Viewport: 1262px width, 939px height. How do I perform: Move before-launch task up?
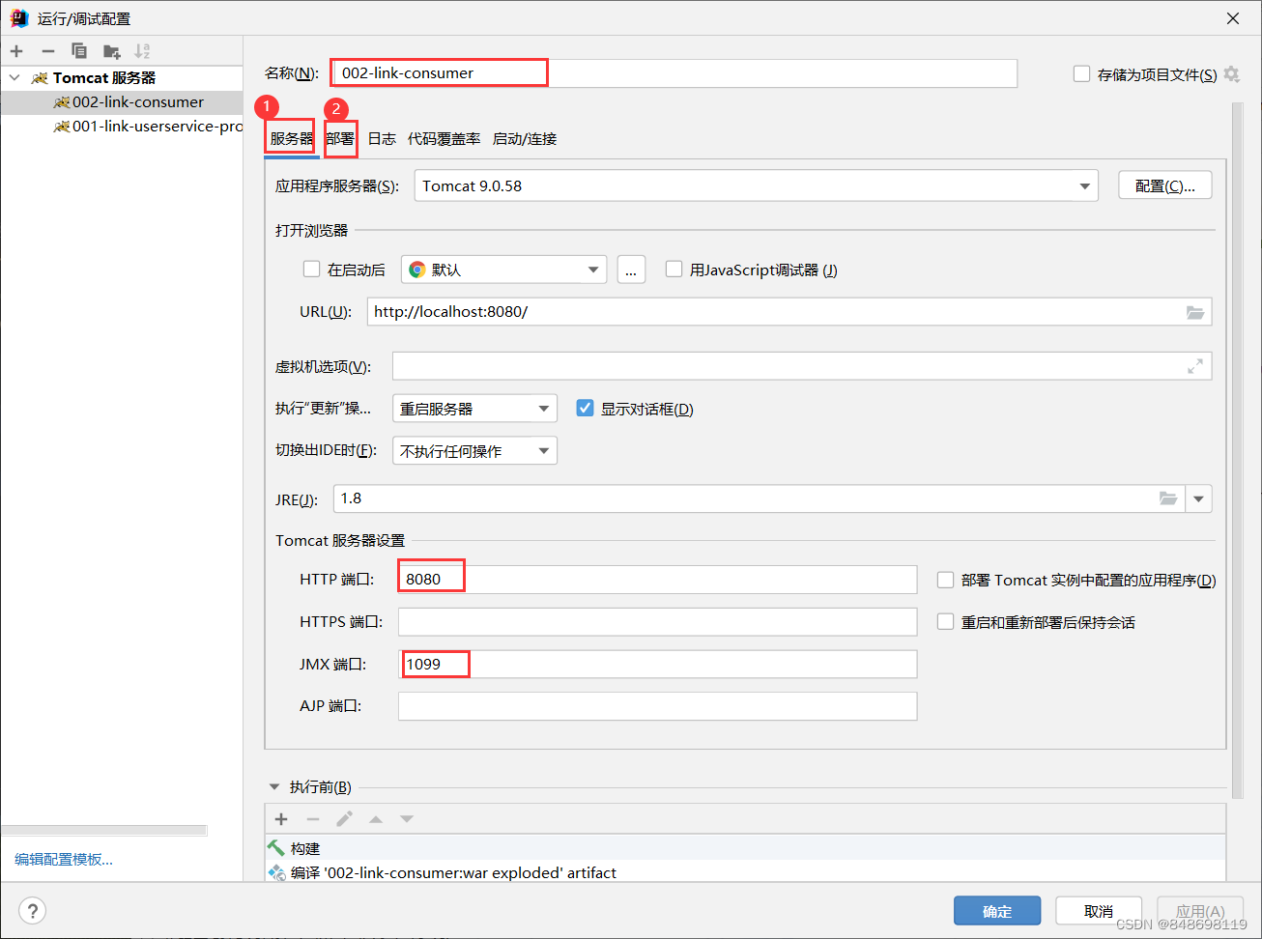click(x=376, y=819)
